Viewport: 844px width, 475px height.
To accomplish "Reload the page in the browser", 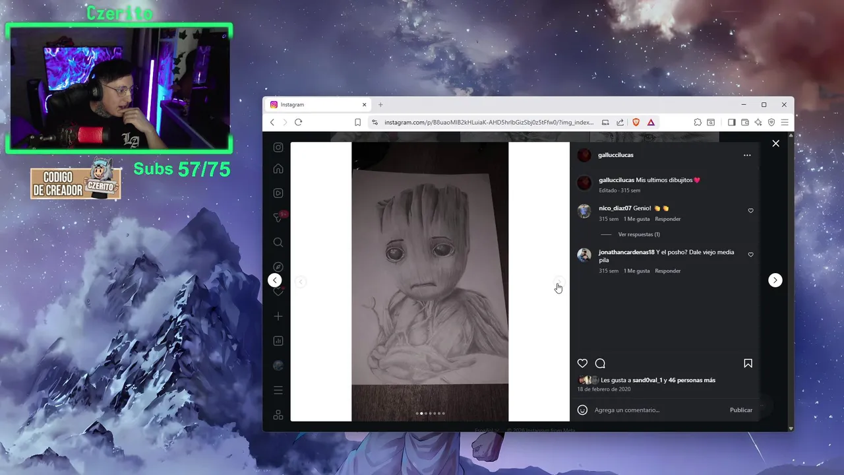I will [x=298, y=122].
